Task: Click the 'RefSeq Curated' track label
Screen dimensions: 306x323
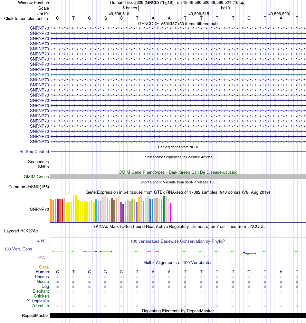Action: coord(34,152)
